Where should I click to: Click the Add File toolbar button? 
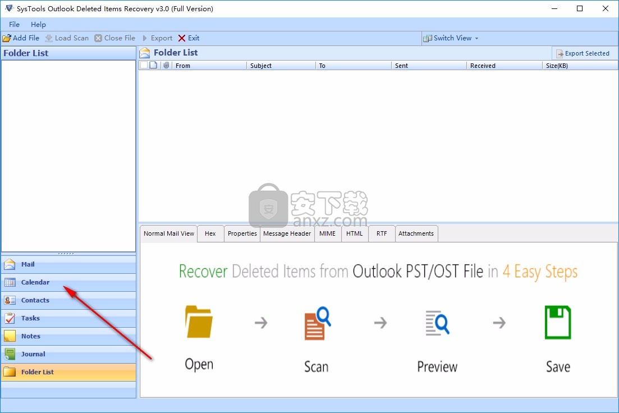coord(21,38)
